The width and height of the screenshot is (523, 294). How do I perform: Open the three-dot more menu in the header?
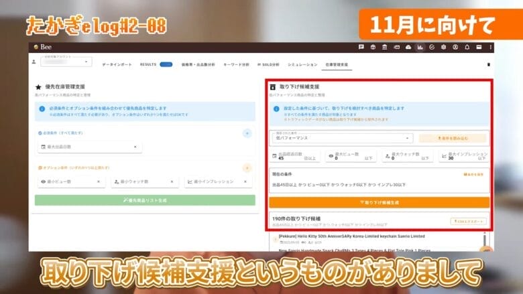[x=490, y=48]
